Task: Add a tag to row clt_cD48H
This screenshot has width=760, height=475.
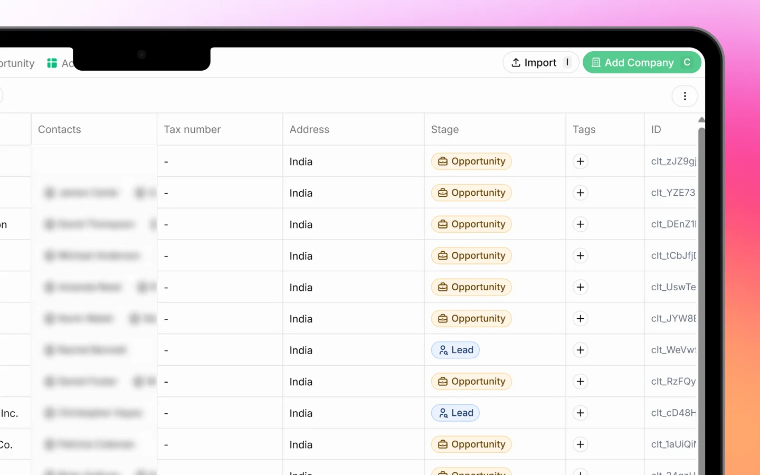Action: point(581,413)
